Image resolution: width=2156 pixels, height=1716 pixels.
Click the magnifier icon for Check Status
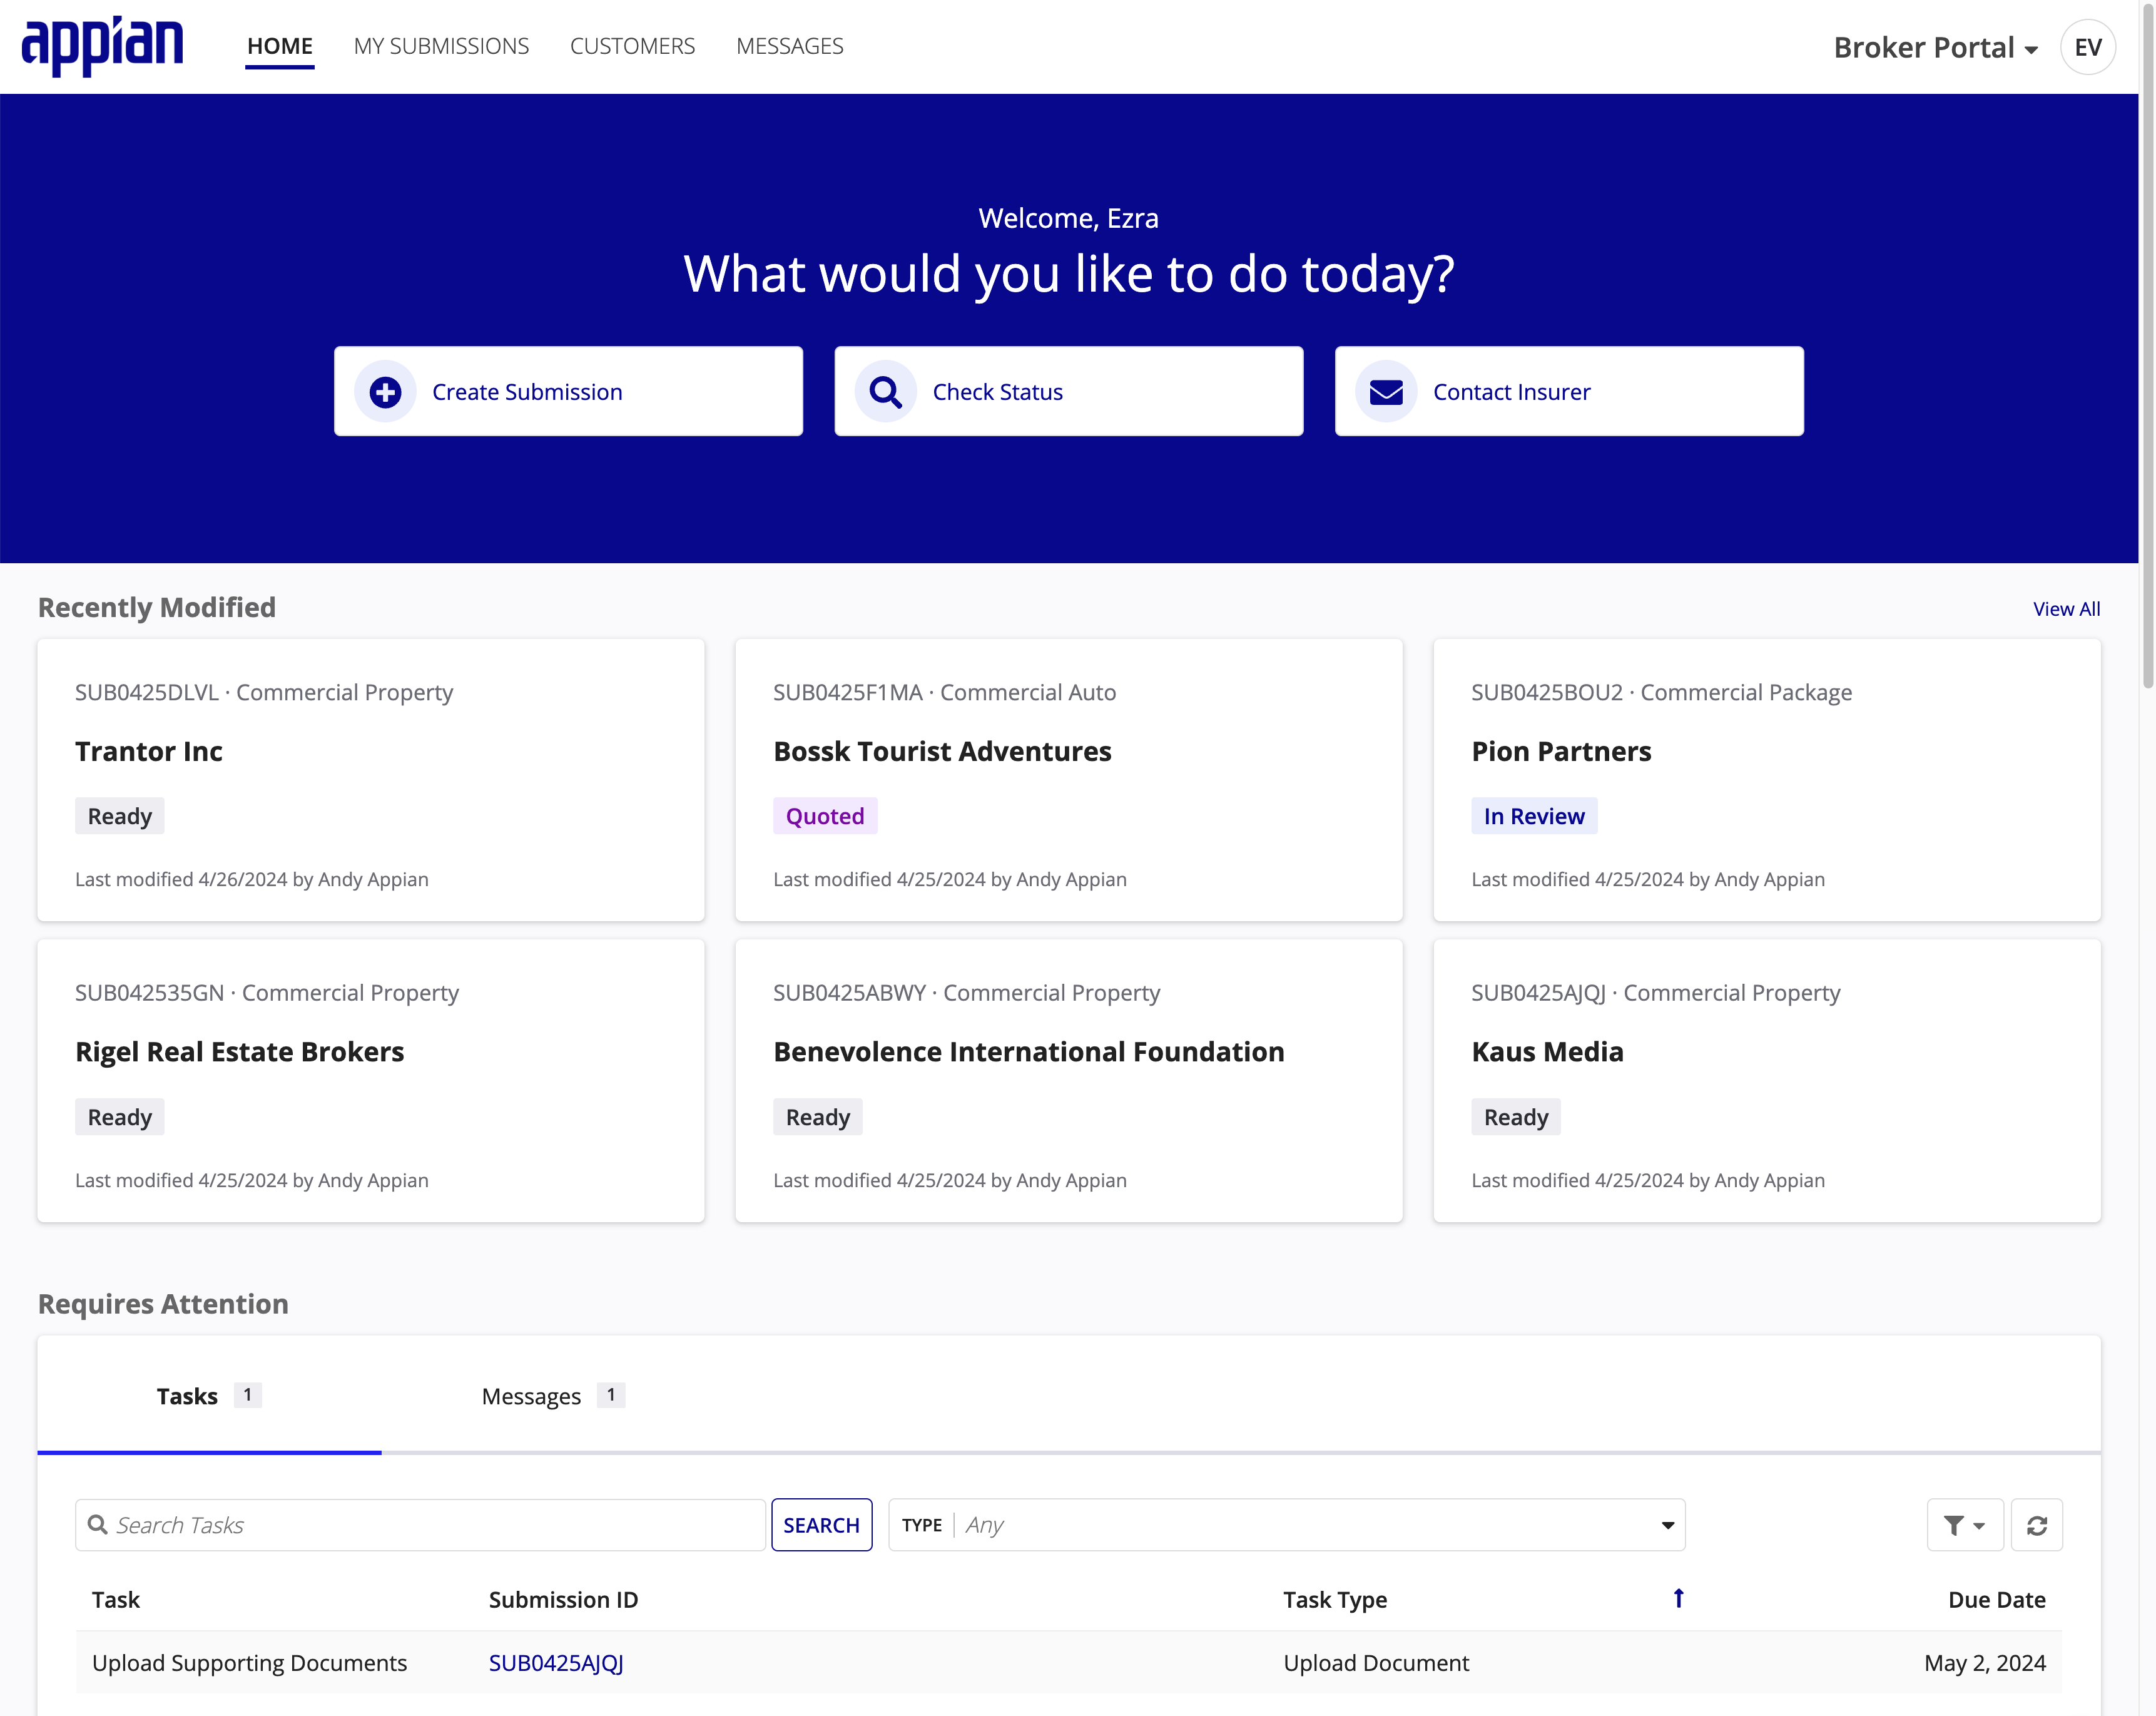[886, 392]
